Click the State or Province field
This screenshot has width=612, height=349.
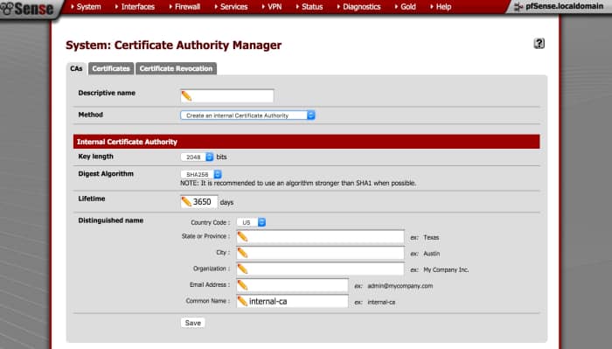tap(320, 236)
